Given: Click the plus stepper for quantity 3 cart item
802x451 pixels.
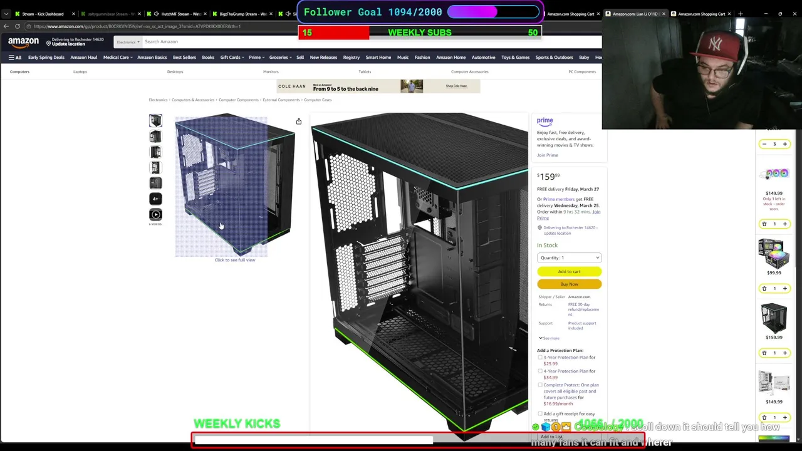Looking at the screenshot, I should tap(784, 144).
